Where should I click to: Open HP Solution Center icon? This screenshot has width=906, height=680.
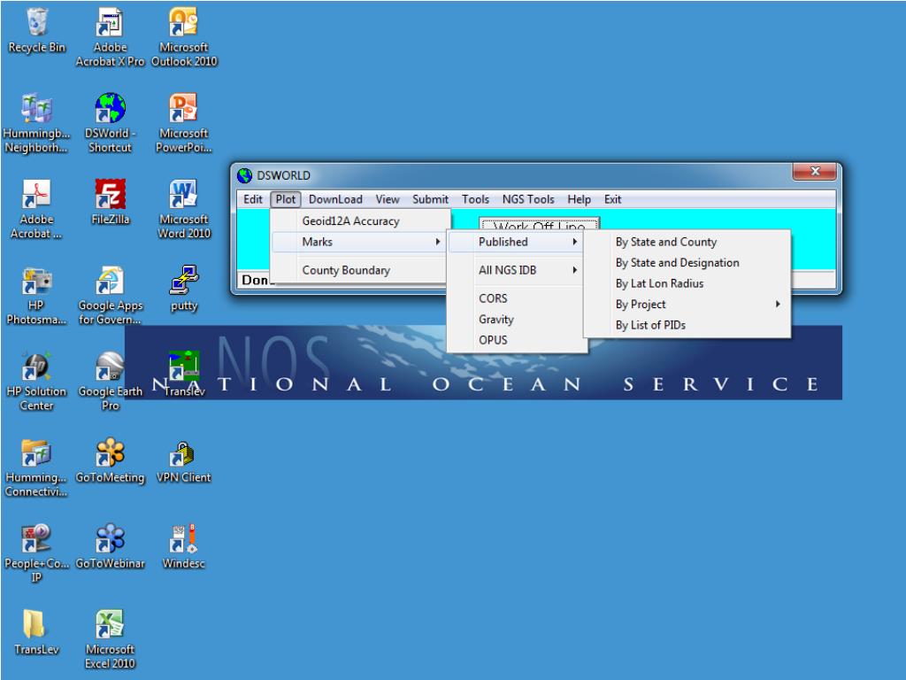coord(37,381)
